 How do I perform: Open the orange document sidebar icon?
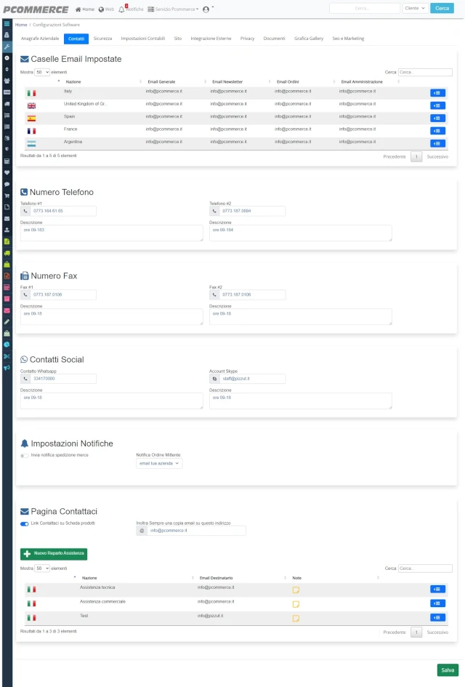[x=7, y=276]
